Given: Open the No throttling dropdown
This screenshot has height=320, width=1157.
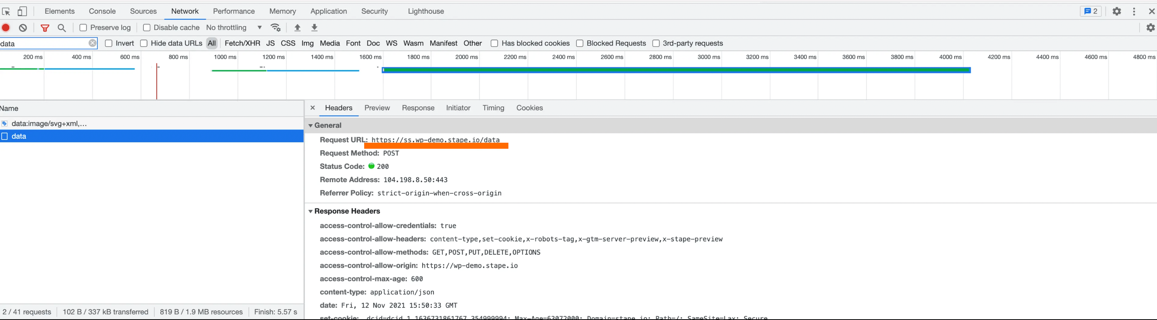Looking at the screenshot, I should click(234, 28).
